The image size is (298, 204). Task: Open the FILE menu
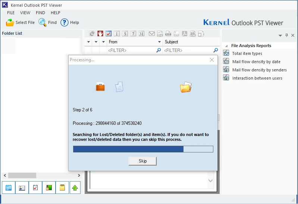tap(11, 13)
